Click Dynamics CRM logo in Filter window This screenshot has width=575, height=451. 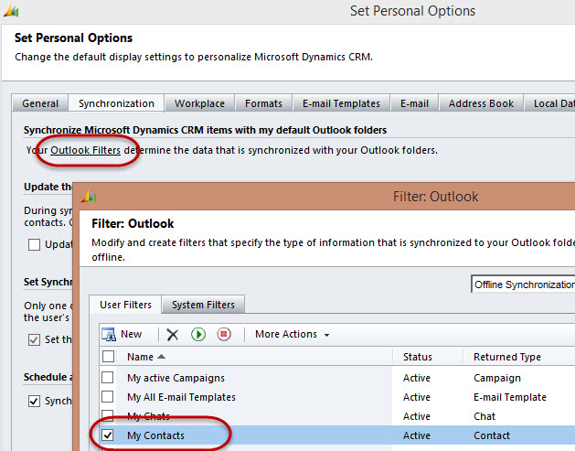coord(89,197)
